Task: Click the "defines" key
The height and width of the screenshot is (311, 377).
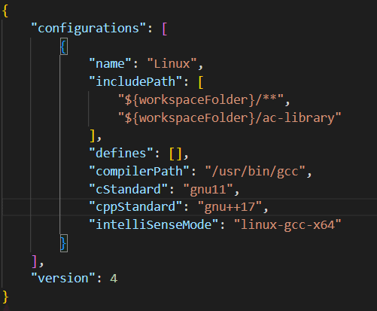Action: (121, 154)
